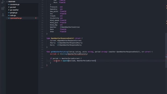167x94 pixels.
Task: Click *[]OpenWeatherResponseHourly type text
Action: pos(70,43)
